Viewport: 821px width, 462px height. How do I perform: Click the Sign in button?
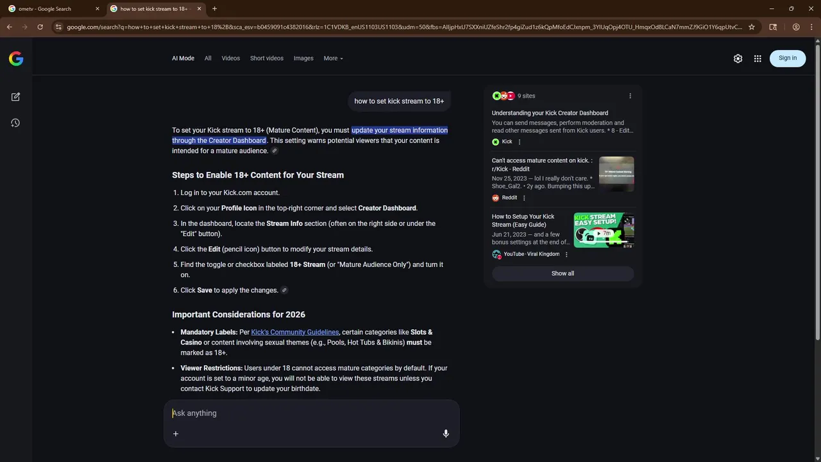pyautogui.click(x=788, y=58)
